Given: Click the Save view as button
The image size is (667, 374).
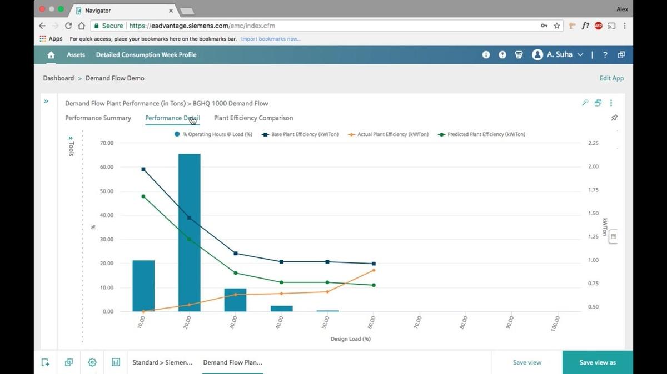Looking at the screenshot, I should 598,362.
